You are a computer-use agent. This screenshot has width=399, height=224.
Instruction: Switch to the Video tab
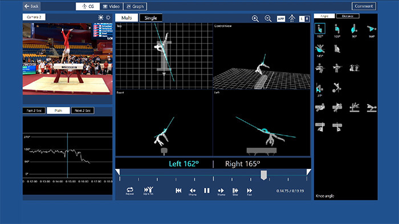[111, 6]
